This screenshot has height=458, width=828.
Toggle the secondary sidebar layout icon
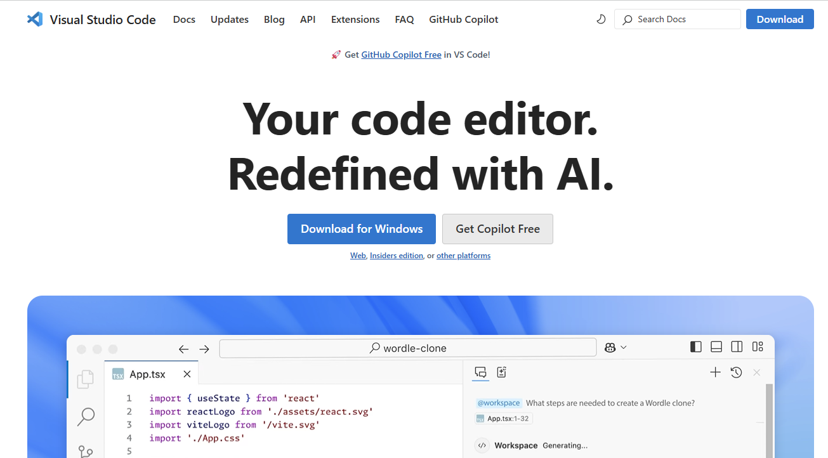pos(737,346)
